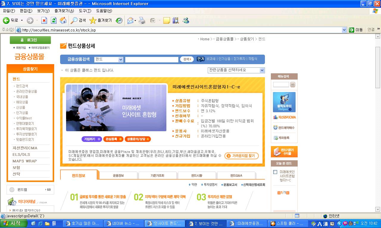Open the 약관 link
The width and height of the screenshot is (381, 228).
(194, 185)
